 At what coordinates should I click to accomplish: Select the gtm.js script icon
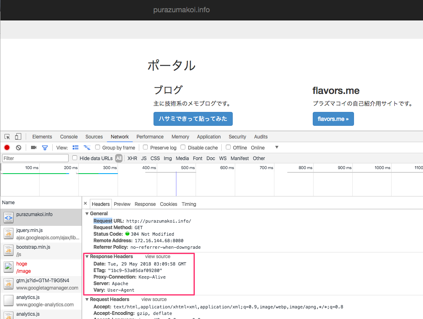pyautogui.click(x=8, y=284)
